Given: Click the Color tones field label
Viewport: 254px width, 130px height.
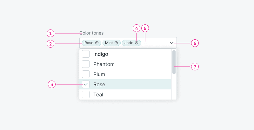Looking at the screenshot, I should 91,33.
